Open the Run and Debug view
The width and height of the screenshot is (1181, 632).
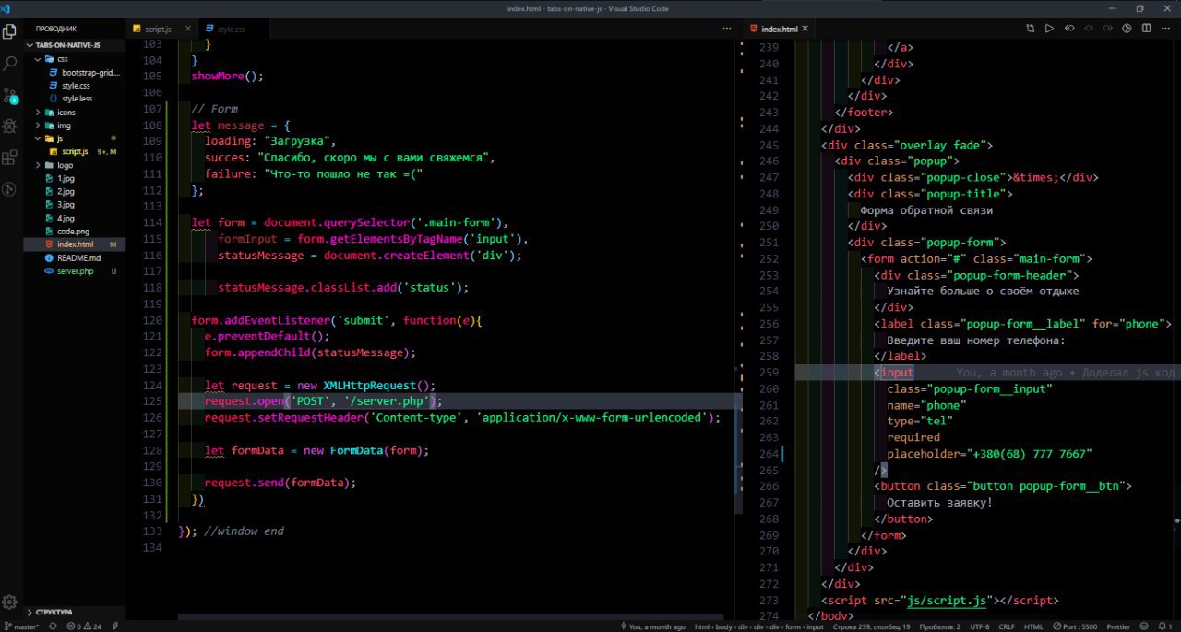coord(10,126)
